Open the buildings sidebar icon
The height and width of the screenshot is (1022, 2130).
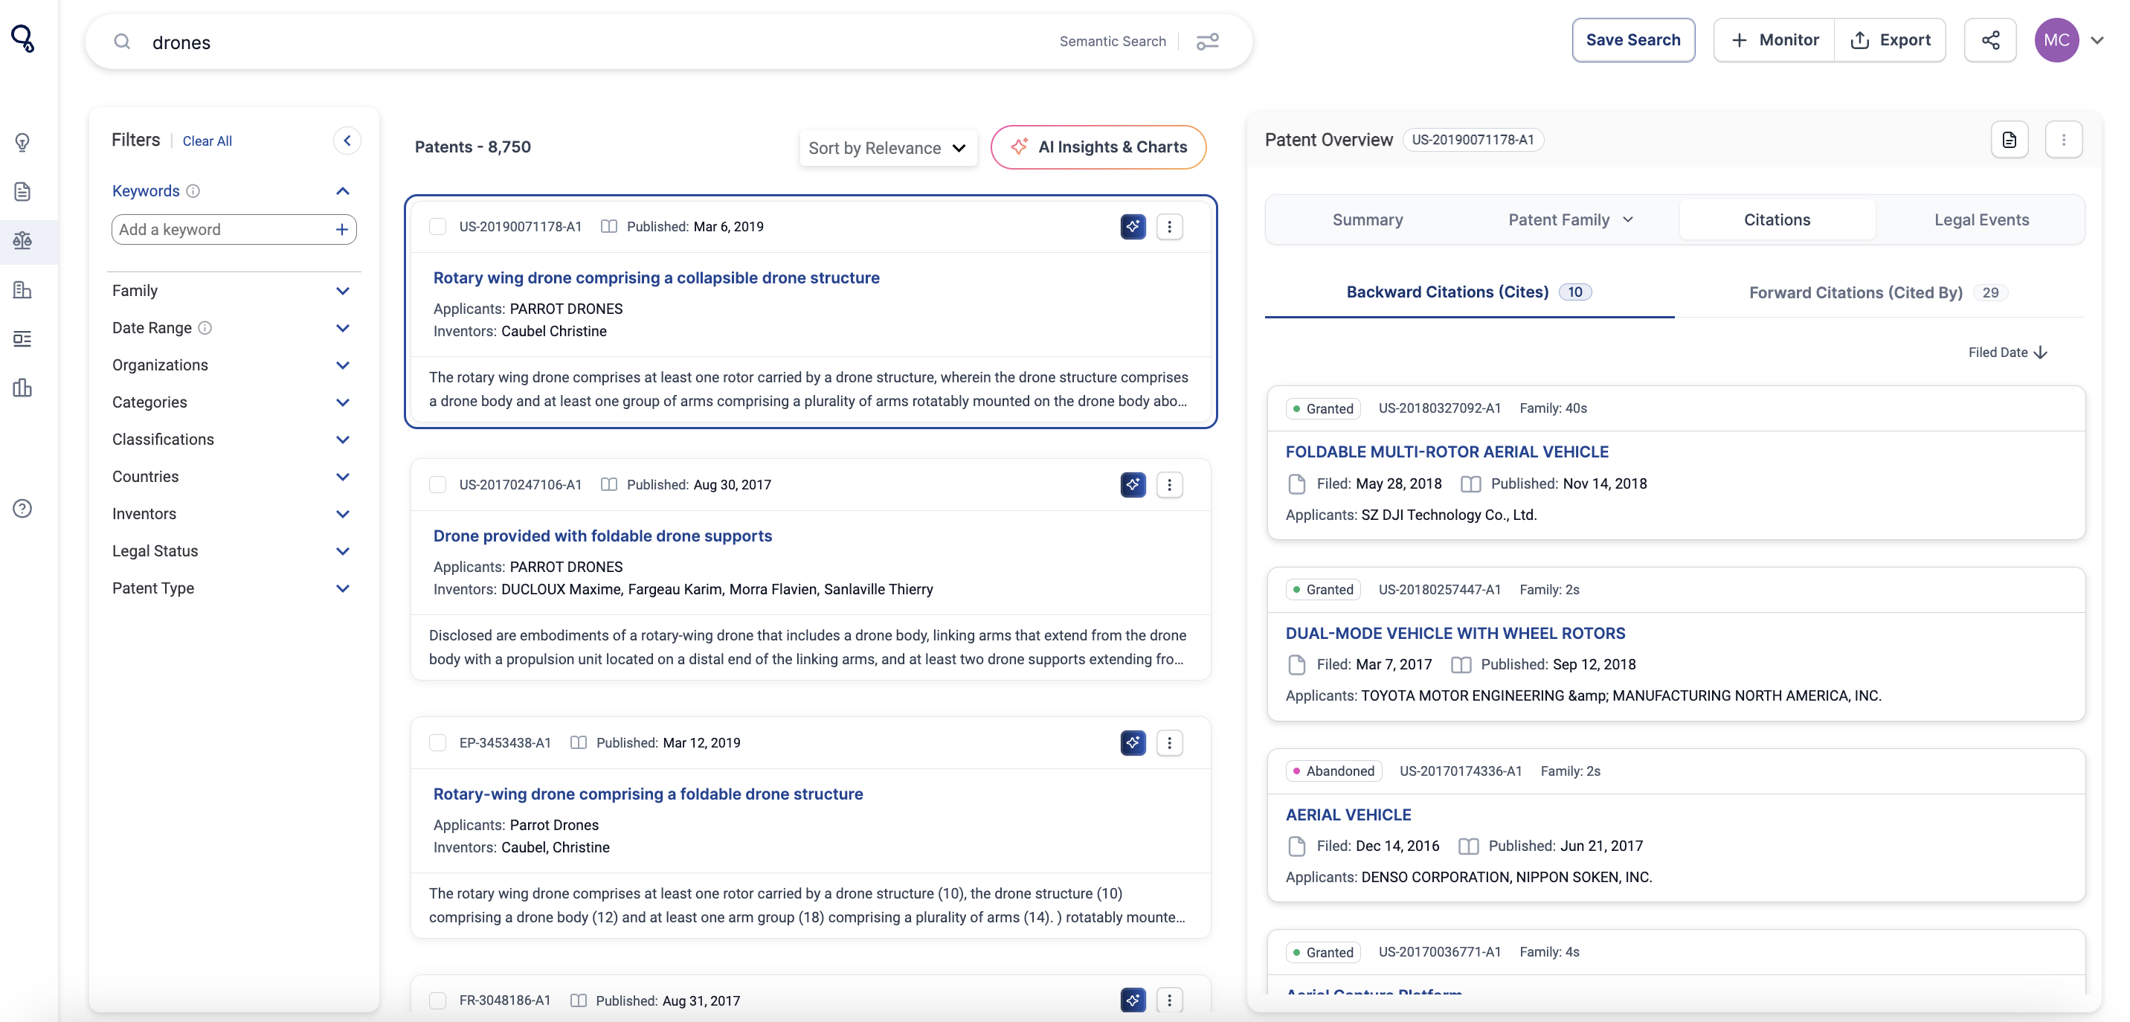(x=22, y=289)
